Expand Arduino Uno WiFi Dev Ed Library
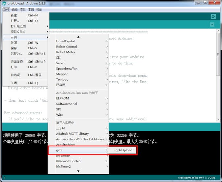 [78, 139]
